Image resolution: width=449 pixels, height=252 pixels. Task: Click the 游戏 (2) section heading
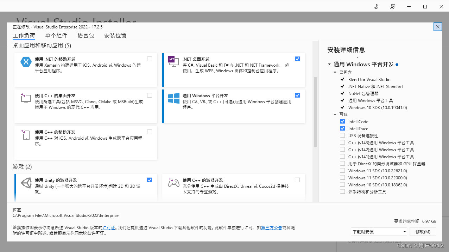coord(22,166)
